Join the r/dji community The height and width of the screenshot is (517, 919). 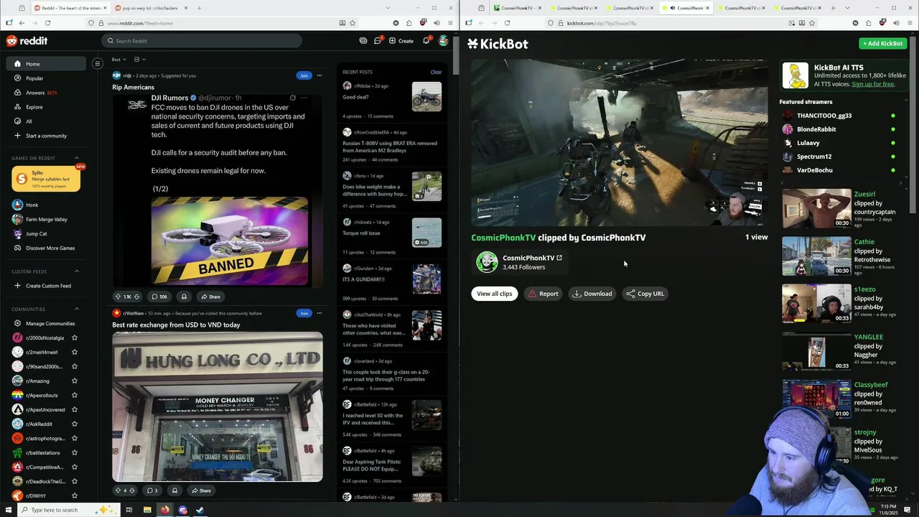(304, 75)
